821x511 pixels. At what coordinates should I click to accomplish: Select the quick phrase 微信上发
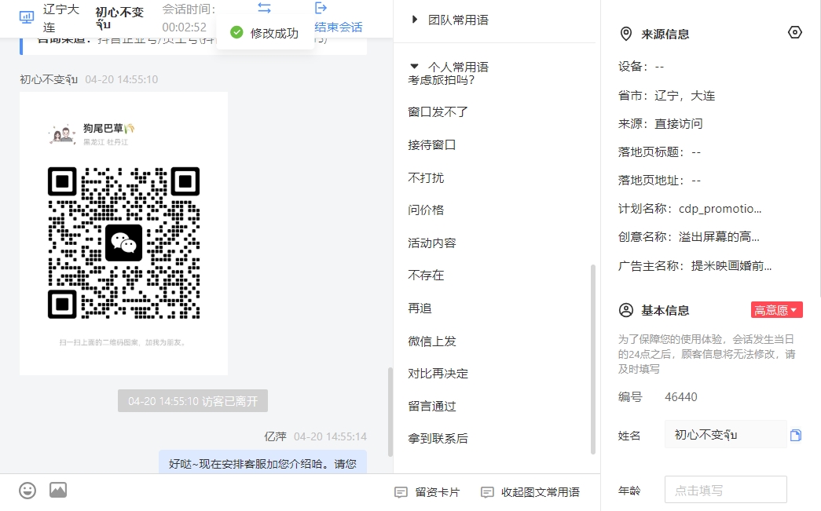pos(432,341)
